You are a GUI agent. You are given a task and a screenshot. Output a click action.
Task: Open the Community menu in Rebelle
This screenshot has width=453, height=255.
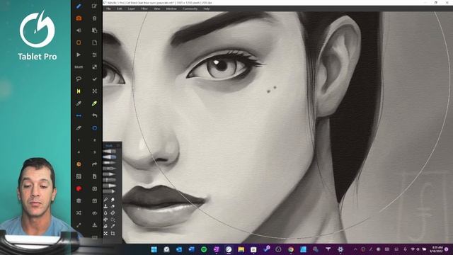tap(190, 9)
